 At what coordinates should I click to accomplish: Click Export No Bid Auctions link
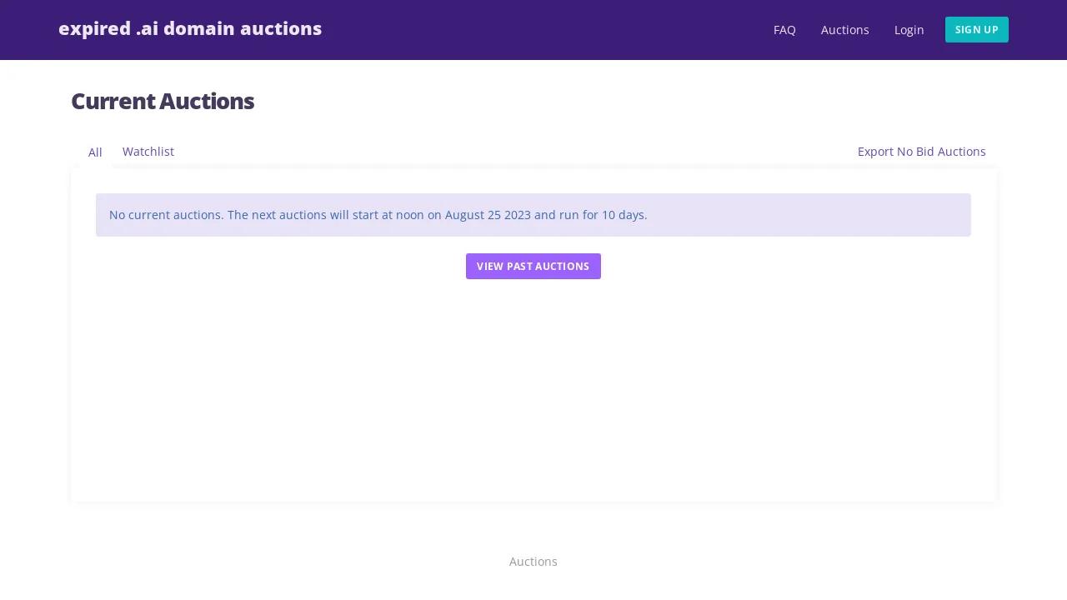coord(921,152)
